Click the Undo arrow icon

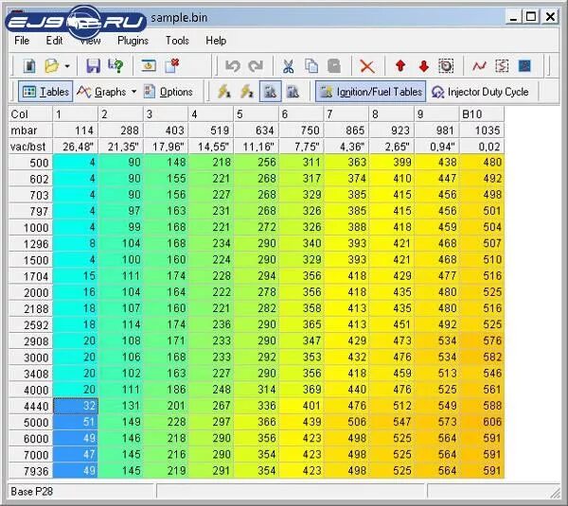click(x=233, y=66)
